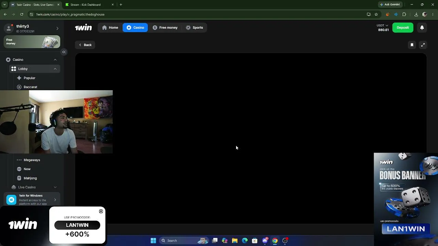Screen dimensions: 438x246
Task: Click the 880.61 balance amount
Action: (383, 30)
